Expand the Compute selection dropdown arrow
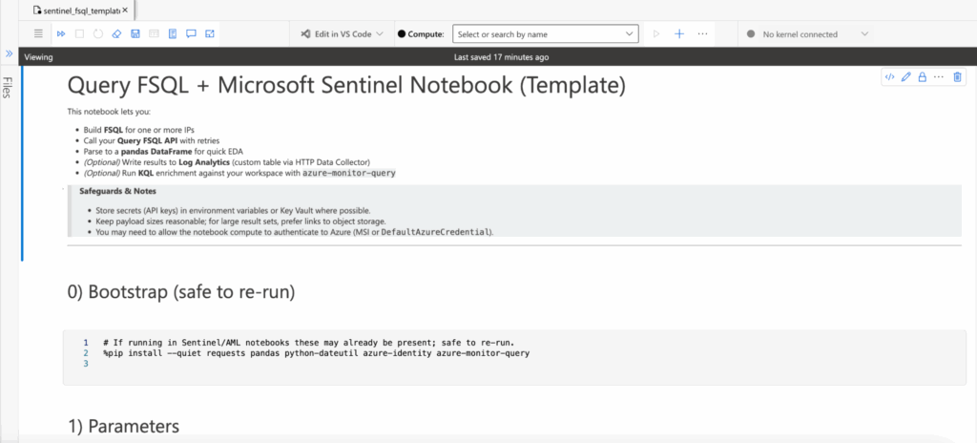 [629, 34]
